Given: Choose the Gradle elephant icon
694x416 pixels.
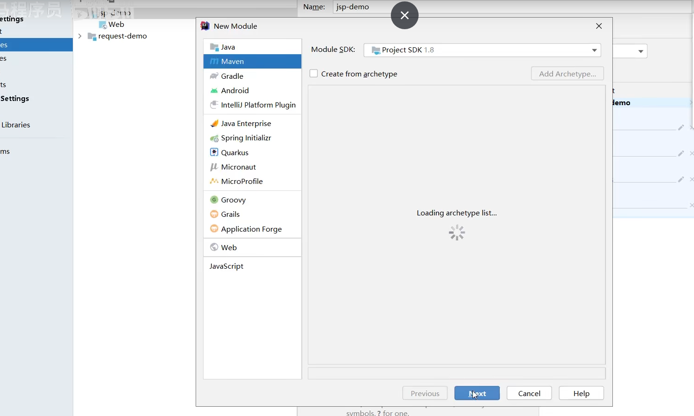Looking at the screenshot, I should 214,76.
